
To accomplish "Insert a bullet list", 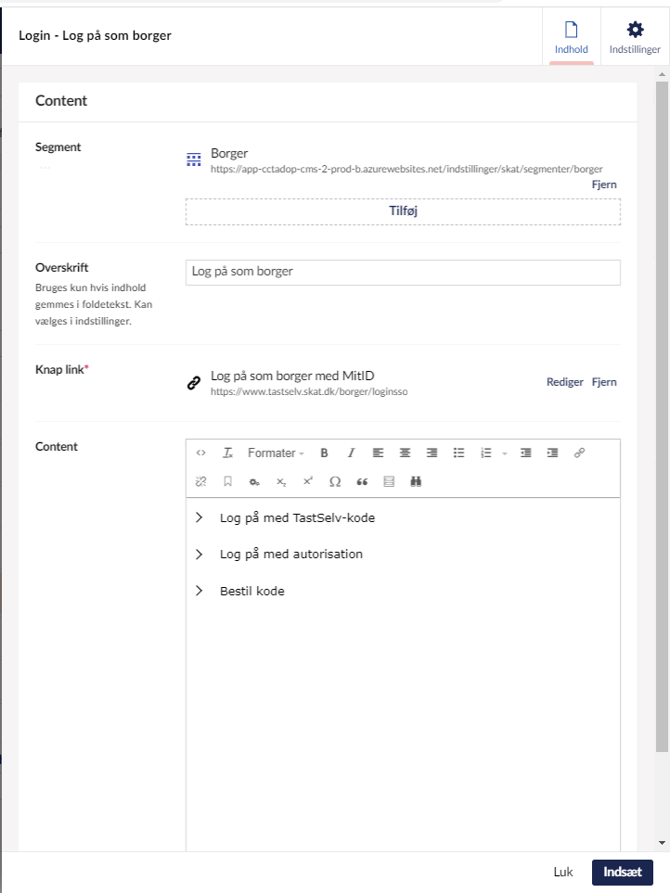I will 458,453.
